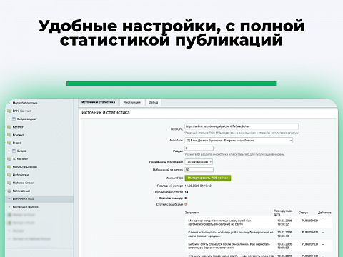Image resolution: width=343 pixels, height=257 pixels.
Task: Open Highload-блоки in the sidebar
Action: 23,183
